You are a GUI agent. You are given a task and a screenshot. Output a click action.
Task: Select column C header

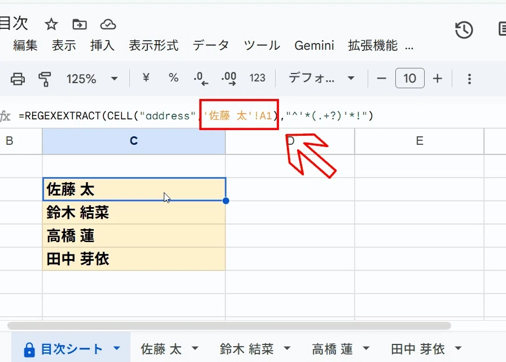tap(134, 141)
